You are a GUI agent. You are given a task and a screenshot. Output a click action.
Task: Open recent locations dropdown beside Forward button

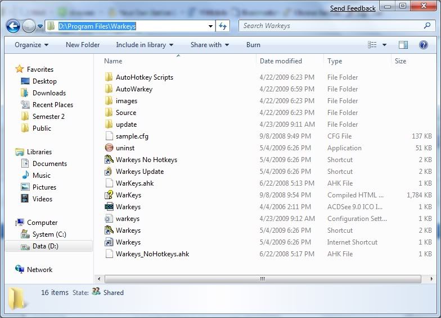click(40, 26)
